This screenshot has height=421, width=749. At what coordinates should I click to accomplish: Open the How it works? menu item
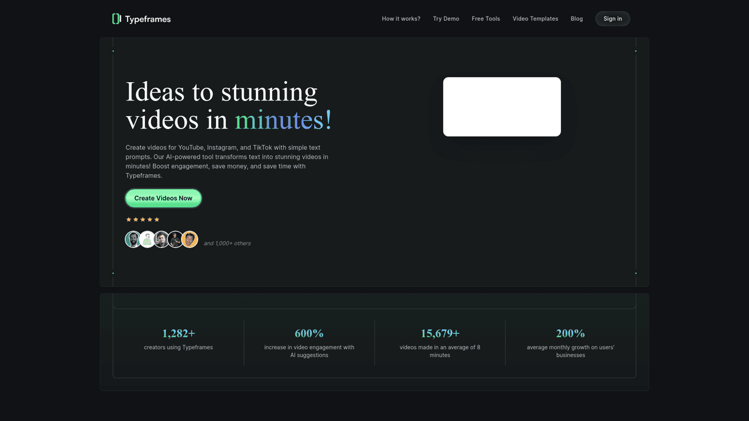tap(401, 19)
